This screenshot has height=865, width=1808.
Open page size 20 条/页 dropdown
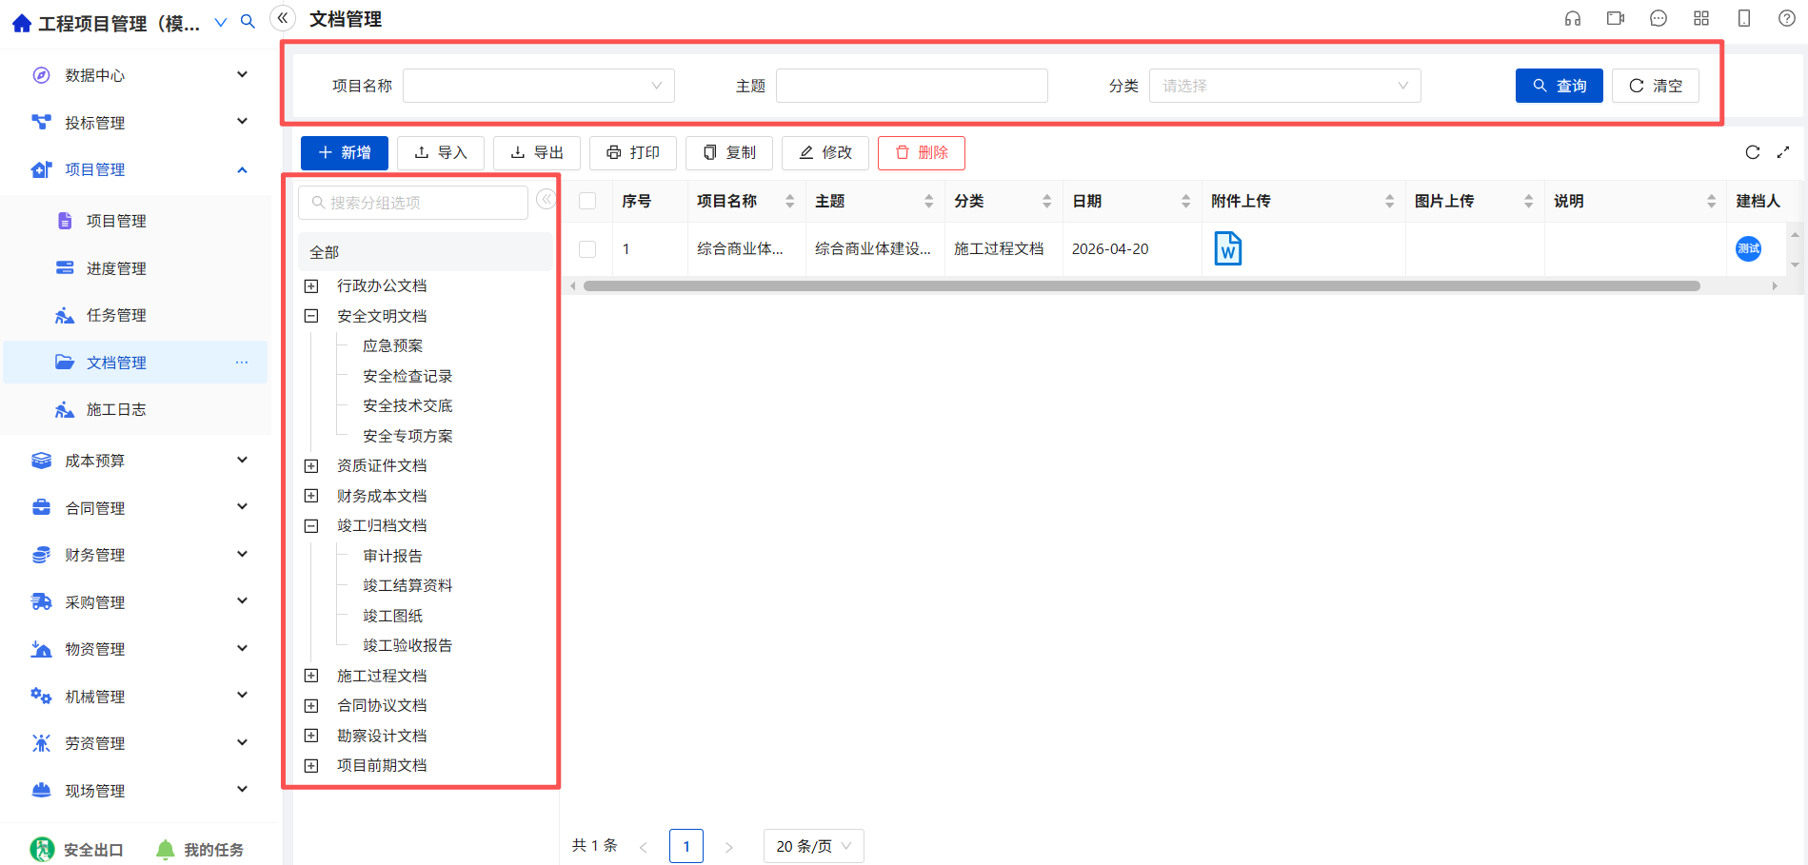click(x=814, y=846)
